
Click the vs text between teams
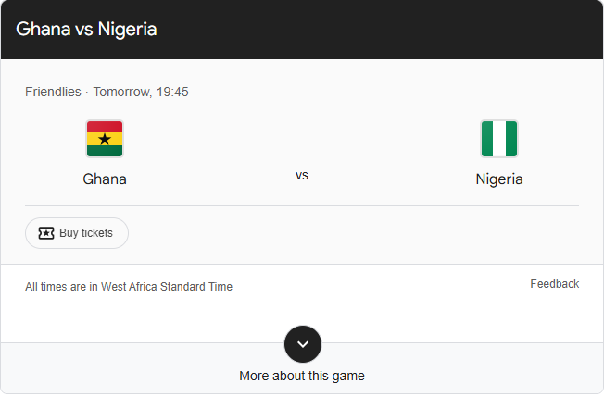pyautogui.click(x=302, y=176)
